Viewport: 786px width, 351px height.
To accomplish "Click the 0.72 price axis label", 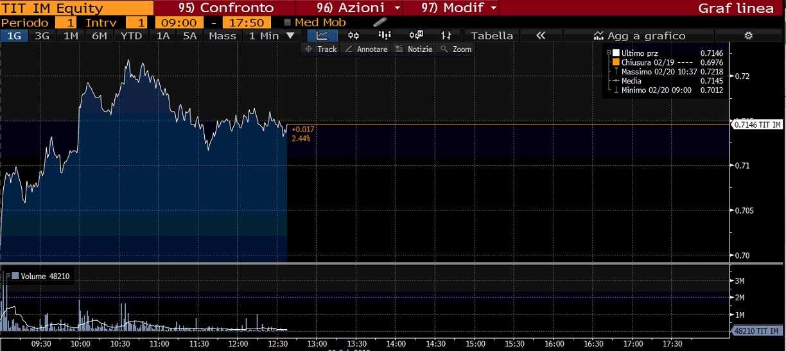I will 742,76.
